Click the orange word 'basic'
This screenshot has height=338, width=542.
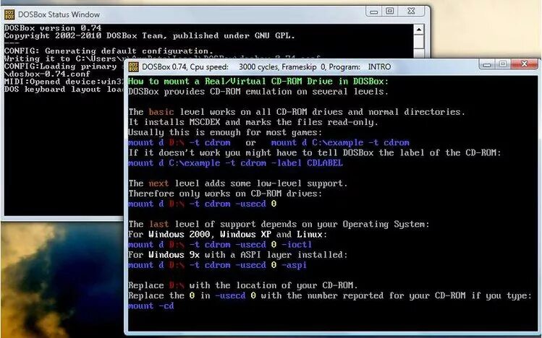point(161,112)
